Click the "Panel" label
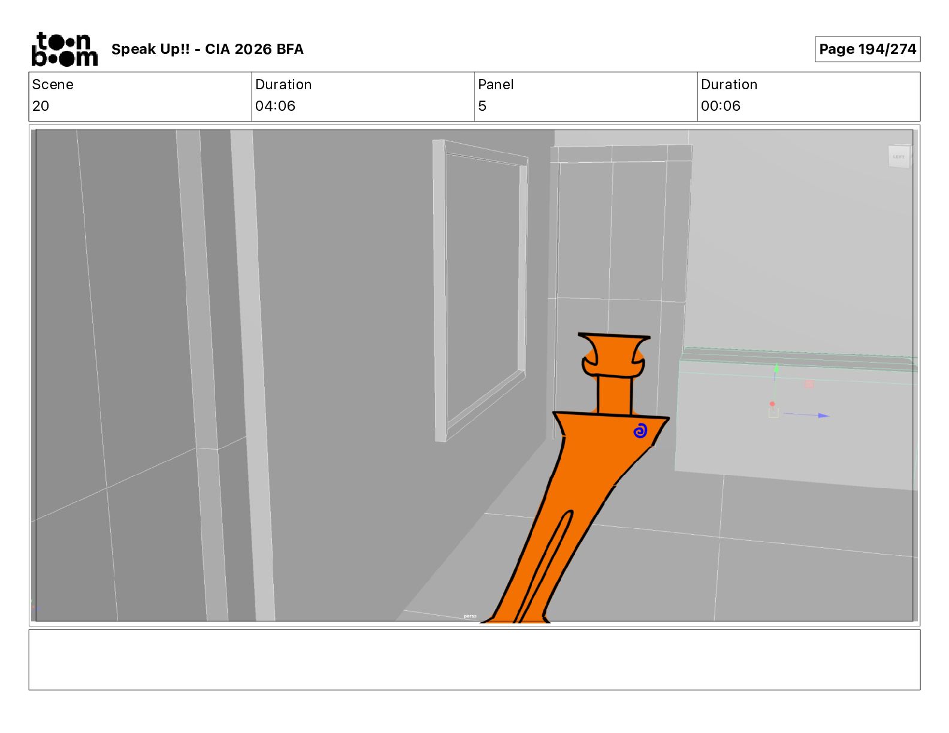949x733 pixels. coord(495,84)
